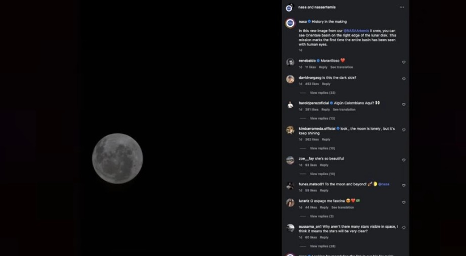Like zoe__fay's comment heart icon
The image size is (466, 256).
coord(403,160)
